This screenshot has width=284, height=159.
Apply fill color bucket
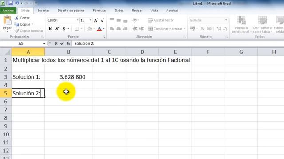coord(90,29)
